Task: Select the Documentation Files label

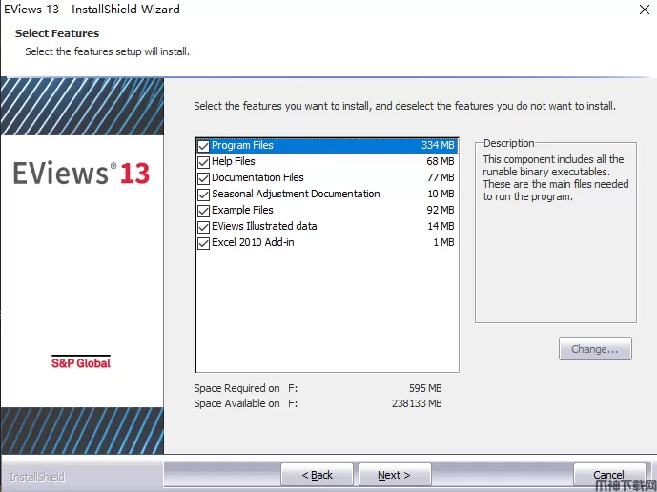Action: [257, 177]
